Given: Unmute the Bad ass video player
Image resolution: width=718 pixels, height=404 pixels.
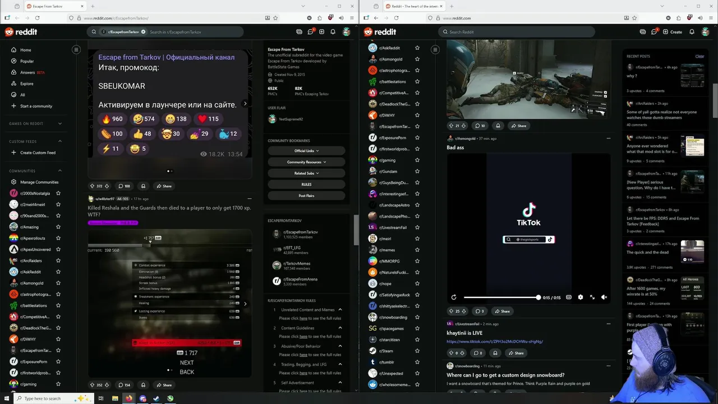Looking at the screenshot, I should coord(604,297).
